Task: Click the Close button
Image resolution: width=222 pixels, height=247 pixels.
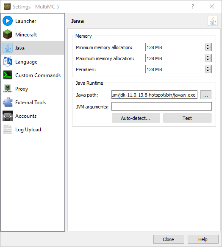Action: 169,239
